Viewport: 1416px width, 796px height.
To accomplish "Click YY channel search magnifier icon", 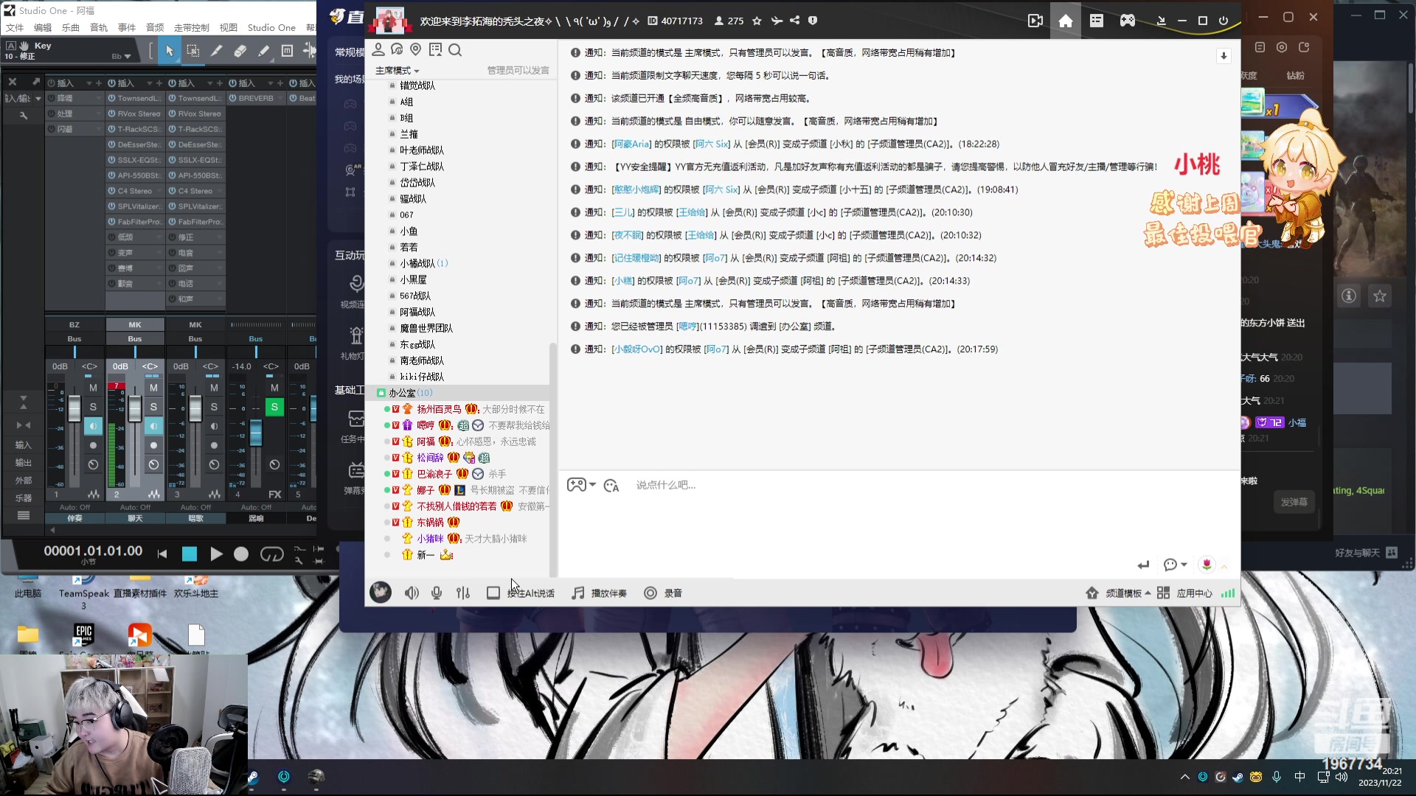I will click(455, 49).
